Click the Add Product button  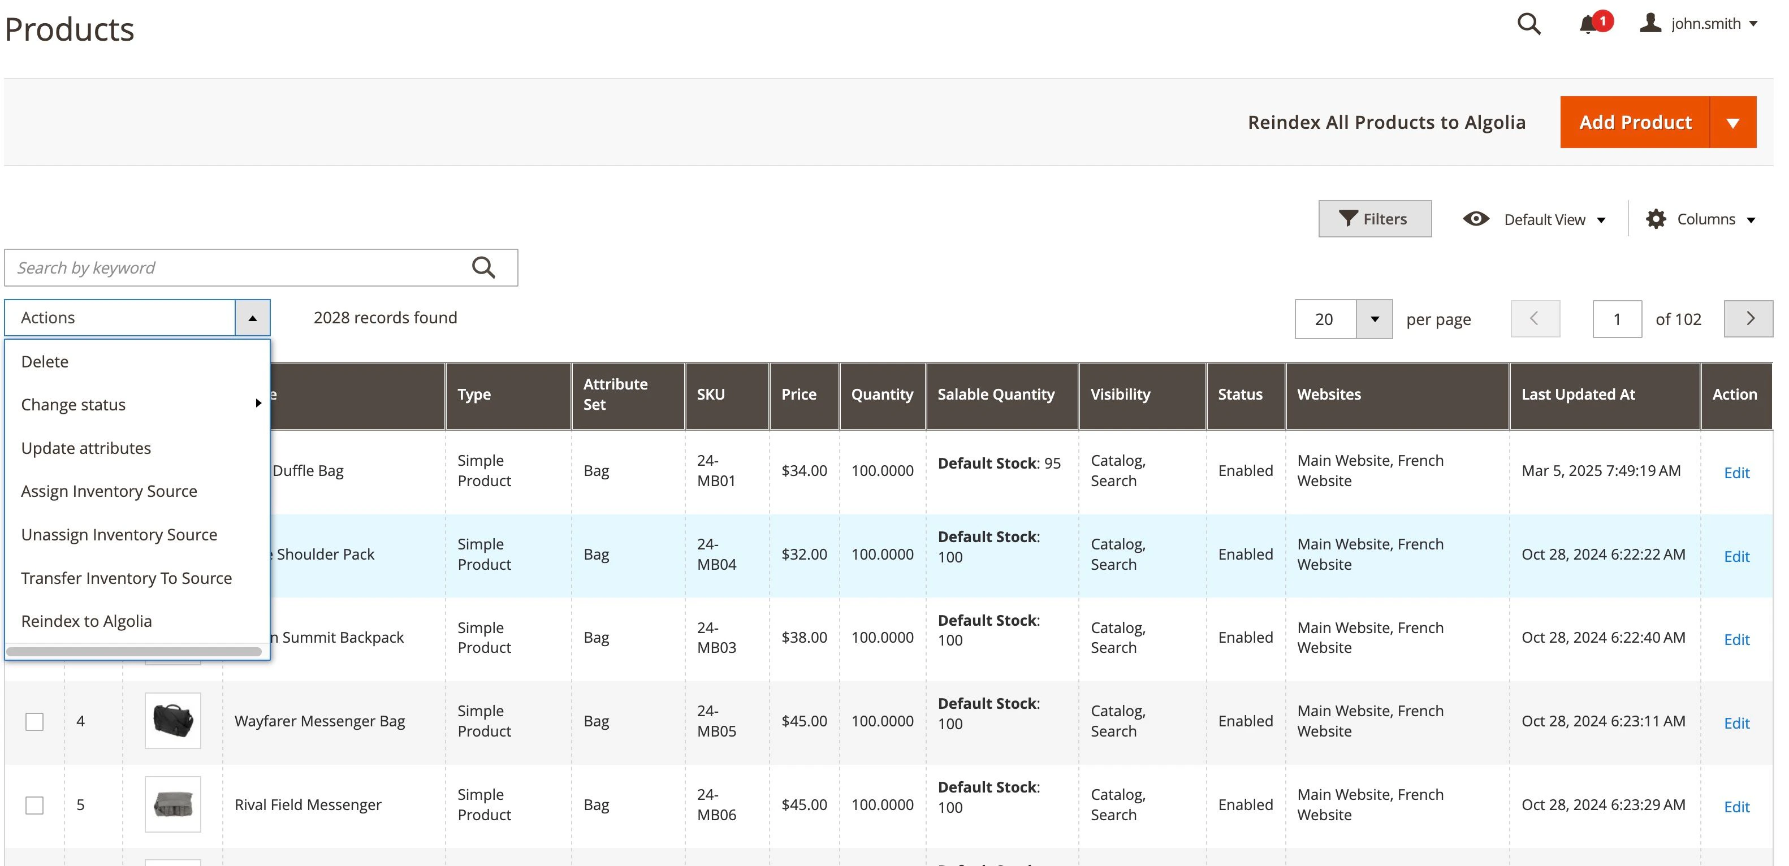coord(1635,122)
